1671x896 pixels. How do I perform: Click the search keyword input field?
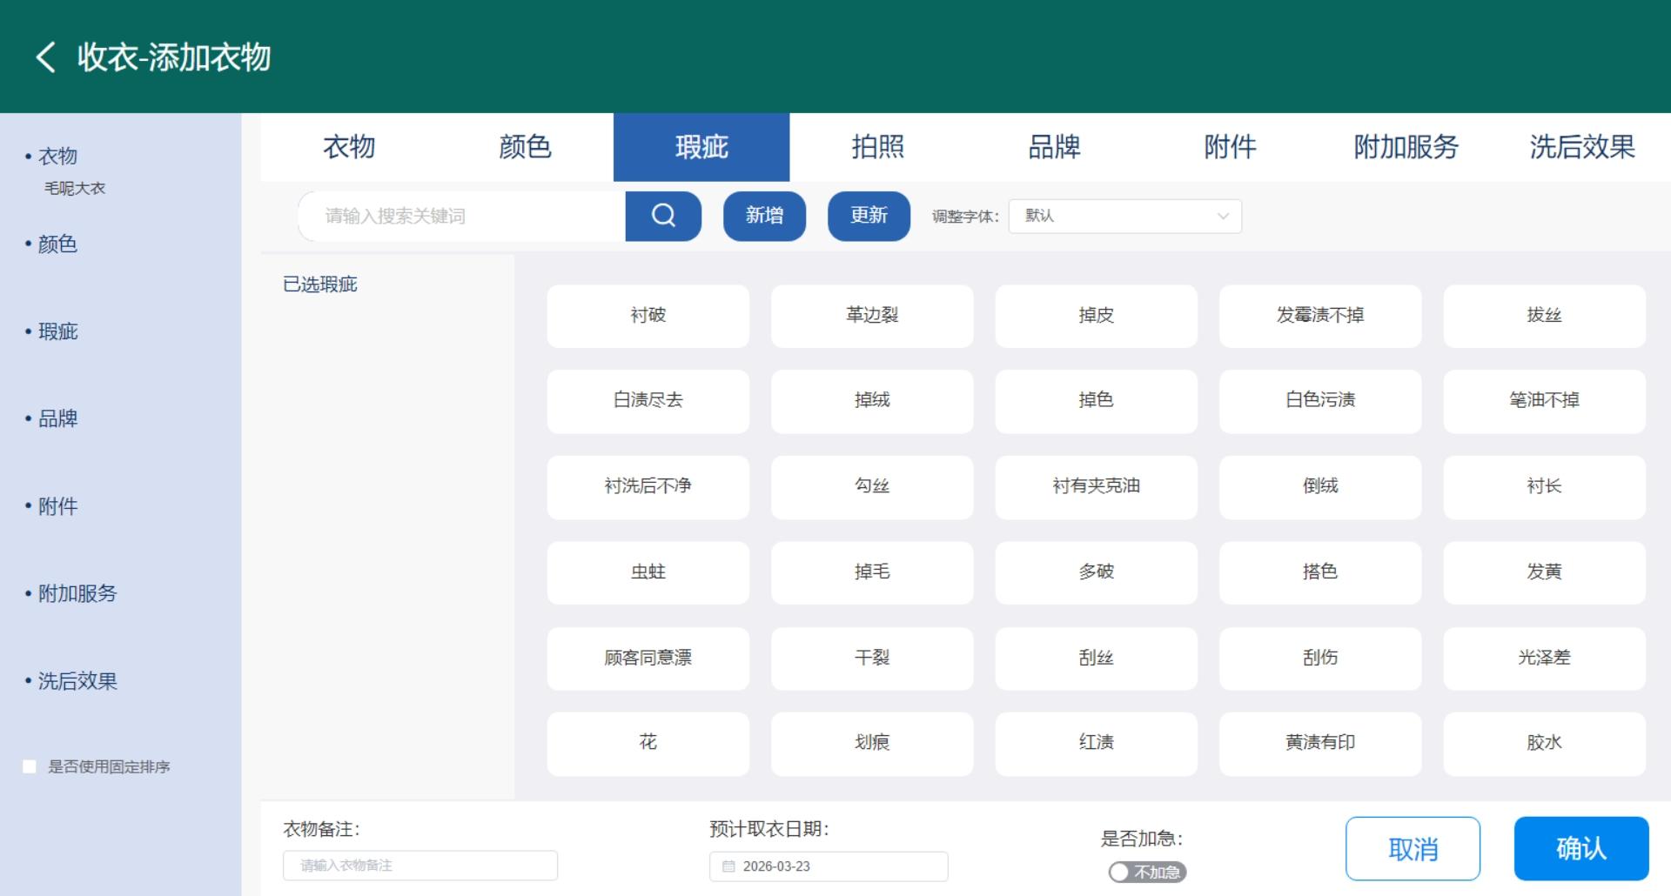point(461,217)
